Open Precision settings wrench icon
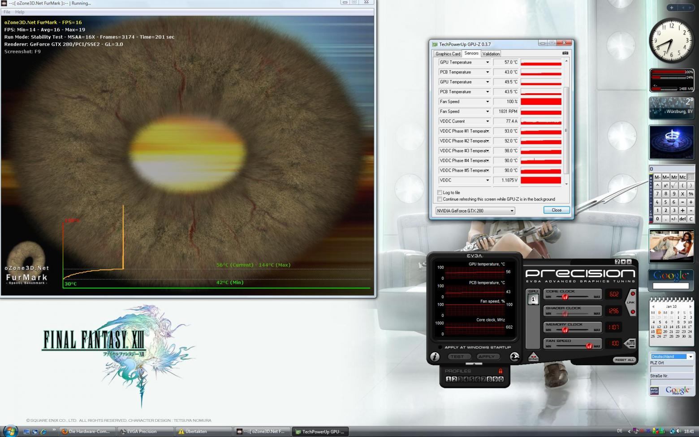Image resolution: width=699 pixels, height=437 pixels. click(x=514, y=357)
